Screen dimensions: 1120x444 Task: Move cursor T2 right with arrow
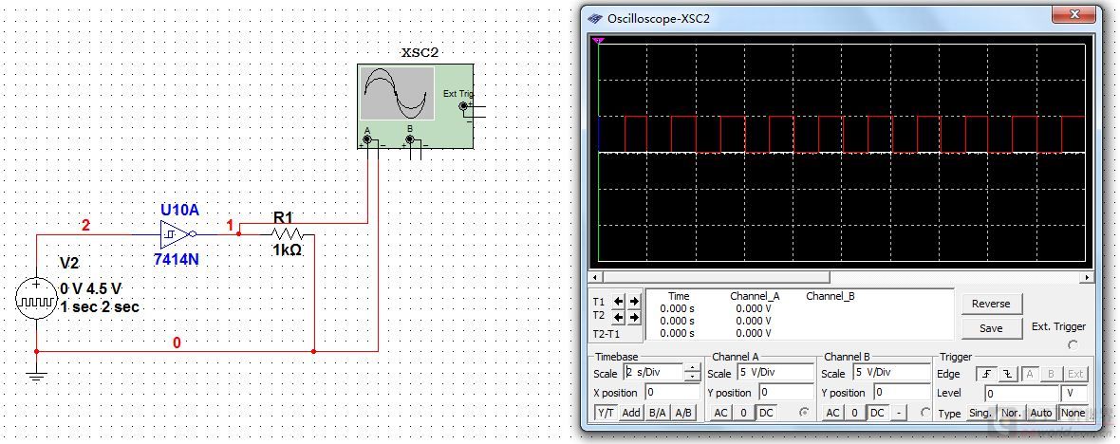pos(634,317)
